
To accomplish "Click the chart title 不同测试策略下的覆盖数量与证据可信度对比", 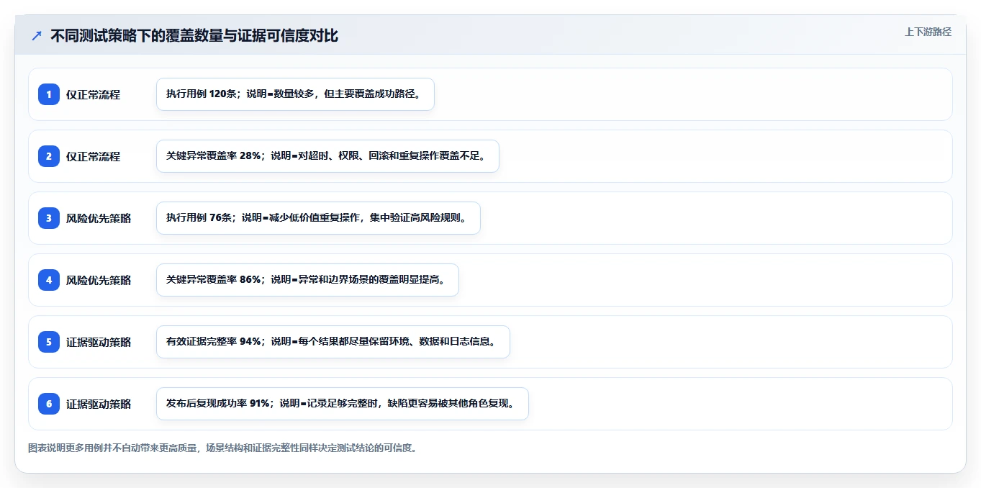I will 194,35.
